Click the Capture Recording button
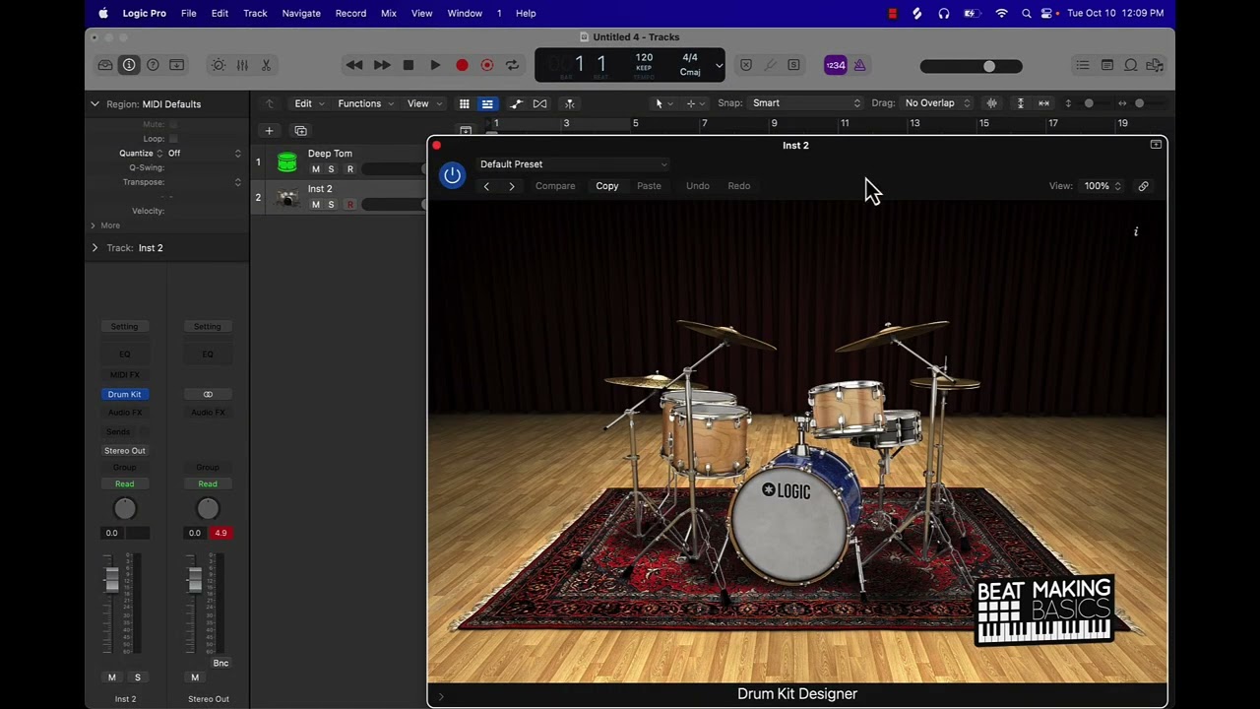This screenshot has height=709, width=1260. [x=487, y=65]
